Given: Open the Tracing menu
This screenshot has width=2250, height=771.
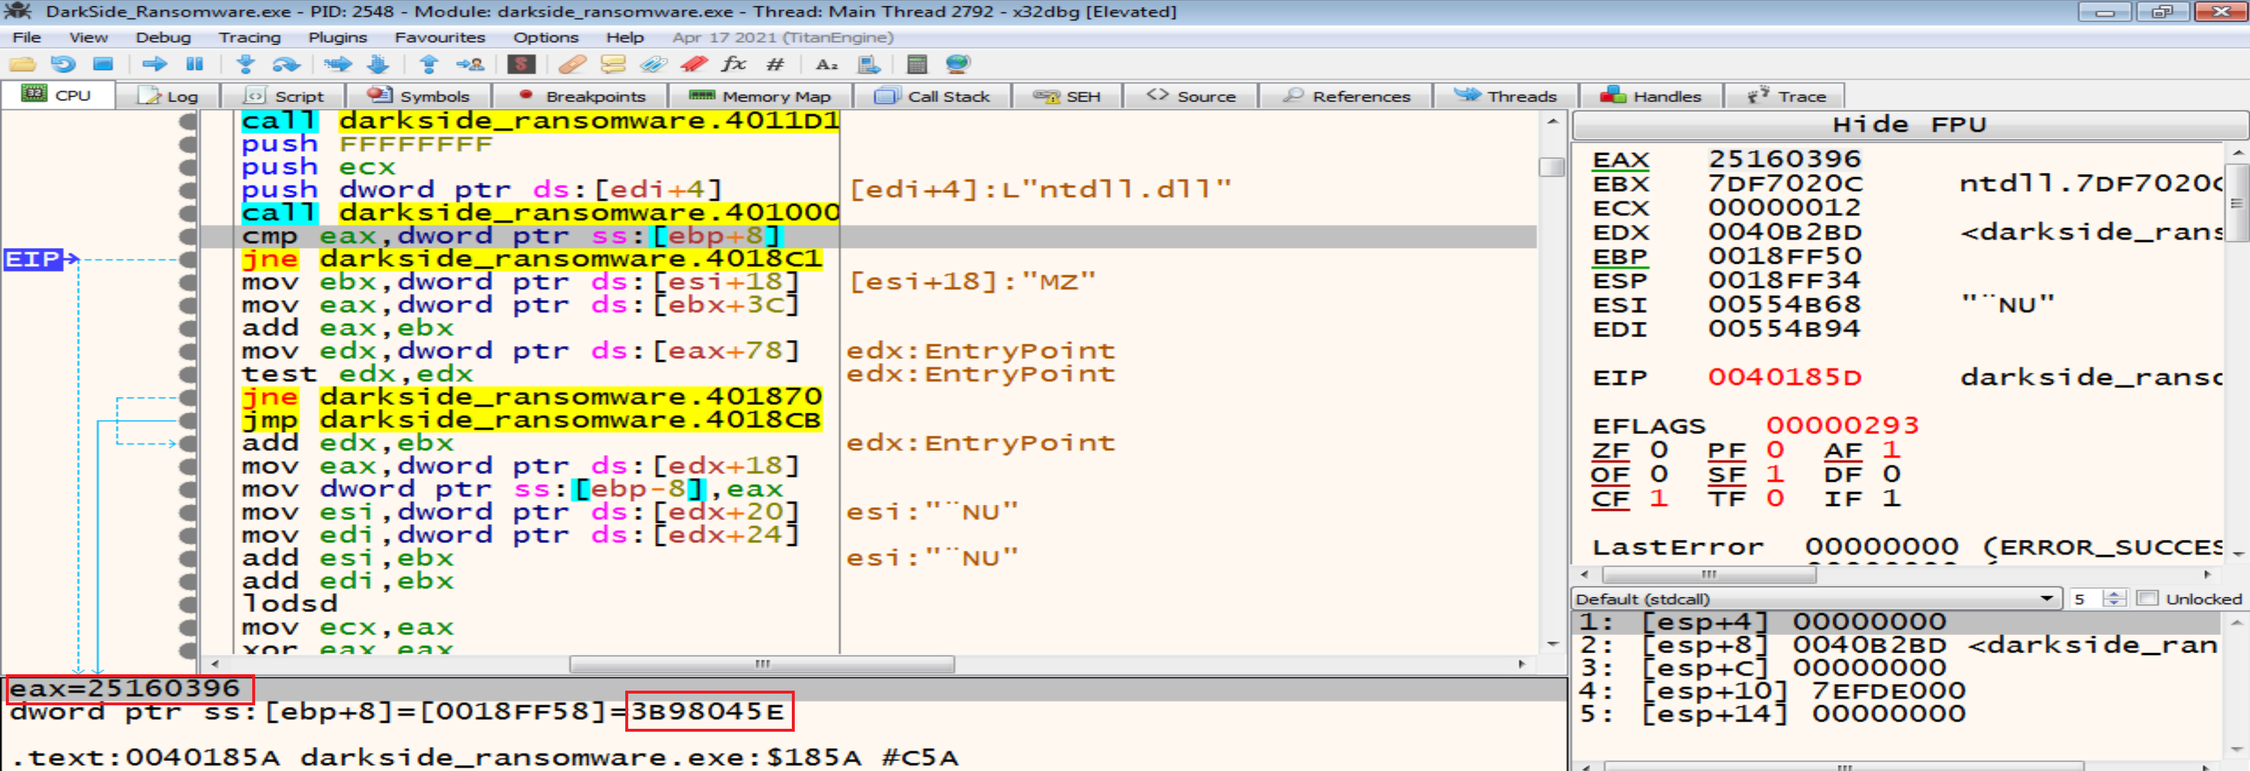Looking at the screenshot, I should coord(249,38).
